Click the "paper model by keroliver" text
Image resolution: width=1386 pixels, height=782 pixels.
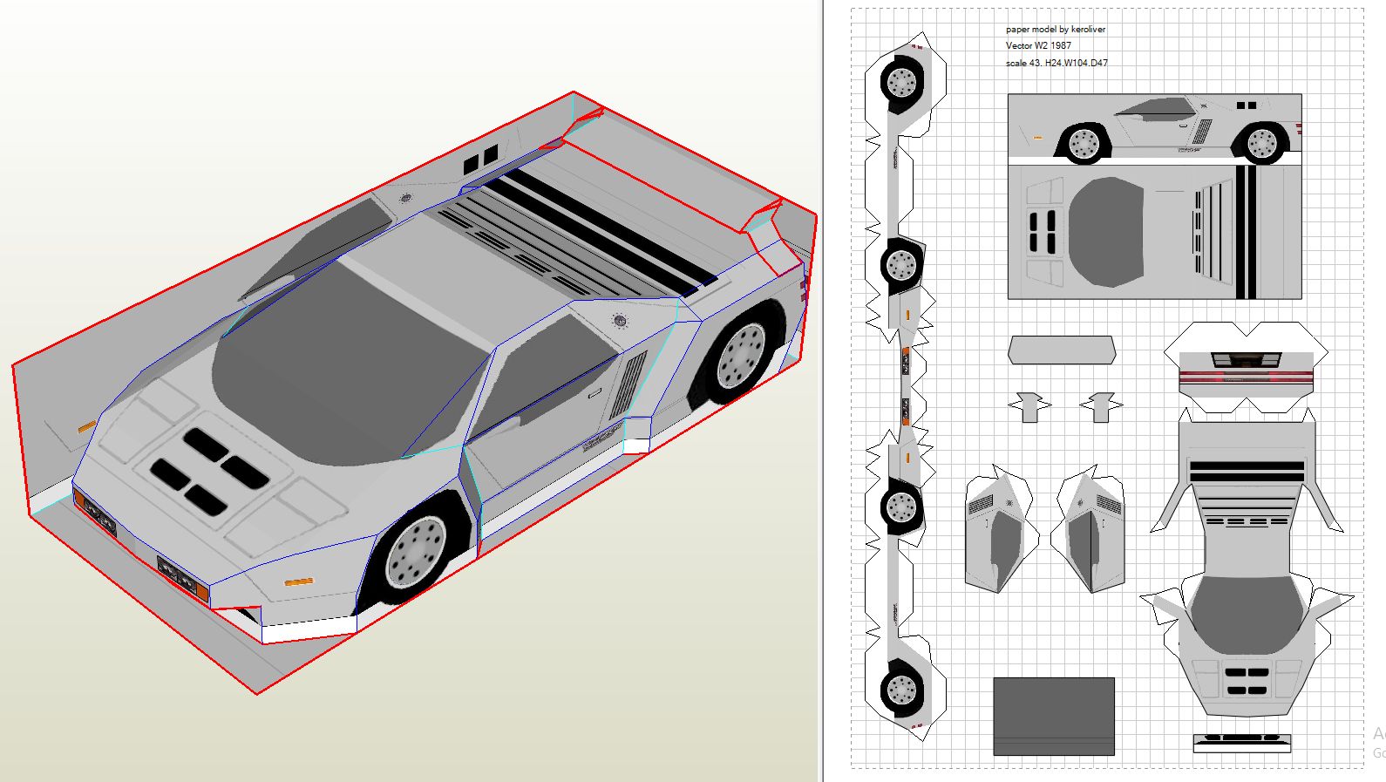coord(1055,30)
